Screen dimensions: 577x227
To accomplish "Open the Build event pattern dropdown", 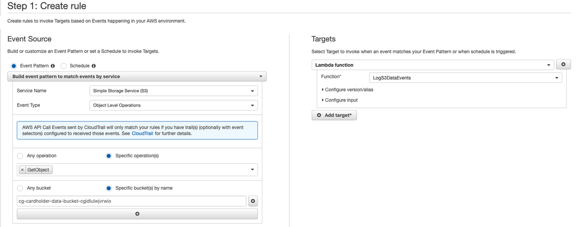I will [x=137, y=76].
